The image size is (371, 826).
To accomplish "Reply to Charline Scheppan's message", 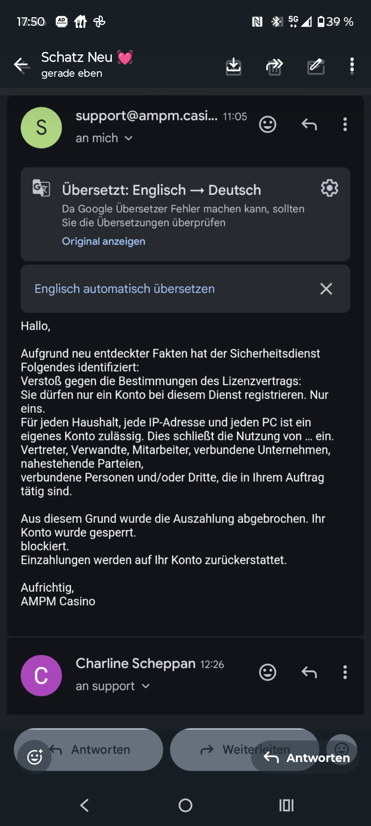I will [309, 672].
